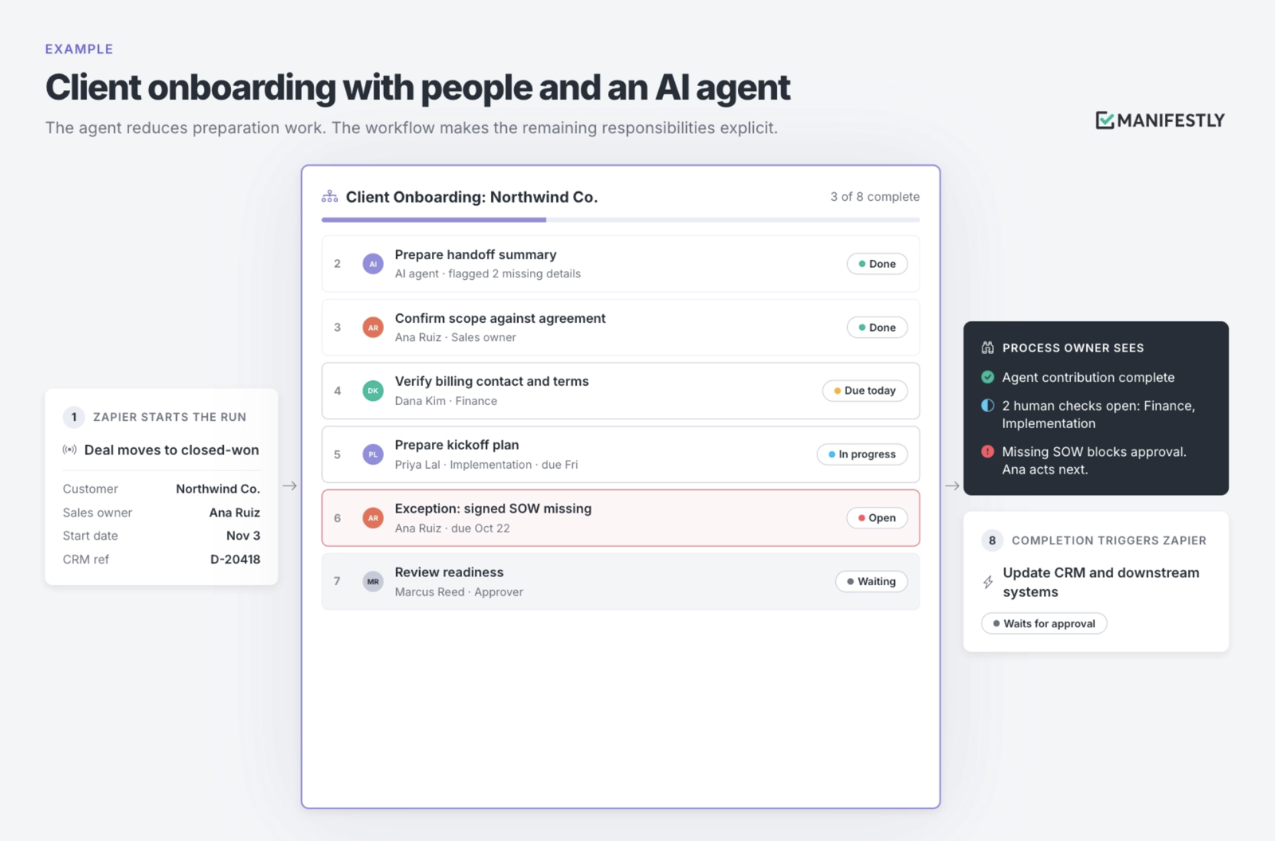Click the checklist progress bar

click(x=621, y=219)
